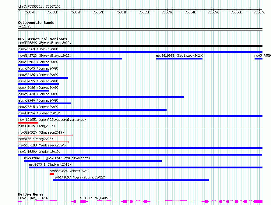Click the PMS2L2 magenta exon block
This screenshot has width=271, height=205.
(x=75, y=202)
